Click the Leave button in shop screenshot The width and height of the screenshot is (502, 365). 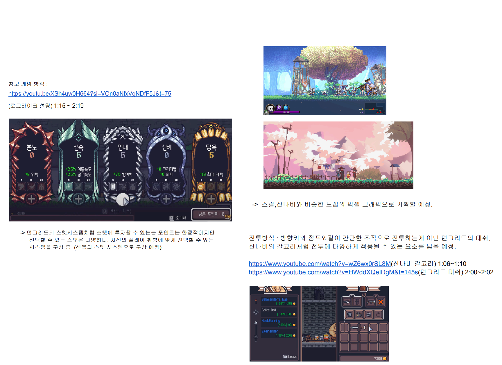290,357
